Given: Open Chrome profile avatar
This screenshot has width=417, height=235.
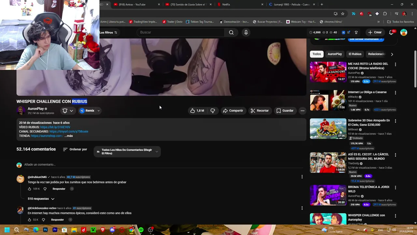Looking at the screenshot, I should pyautogui.click(x=404, y=14).
